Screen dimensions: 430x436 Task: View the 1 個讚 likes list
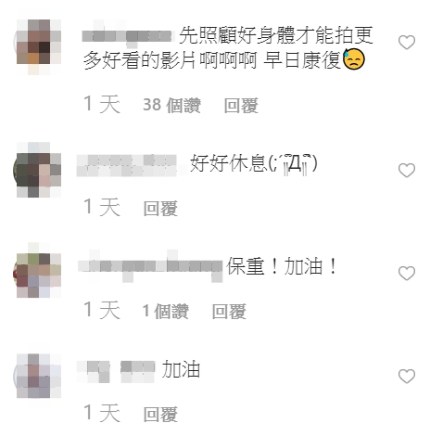tap(166, 311)
